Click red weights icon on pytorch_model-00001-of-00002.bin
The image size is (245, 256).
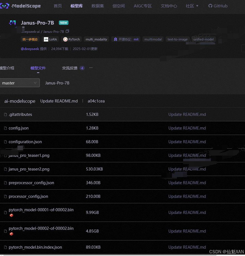[11, 215]
